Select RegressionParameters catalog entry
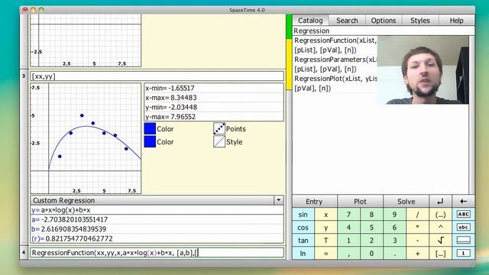The height and width of the screenshot is (275, 489). tap(335, 64)
